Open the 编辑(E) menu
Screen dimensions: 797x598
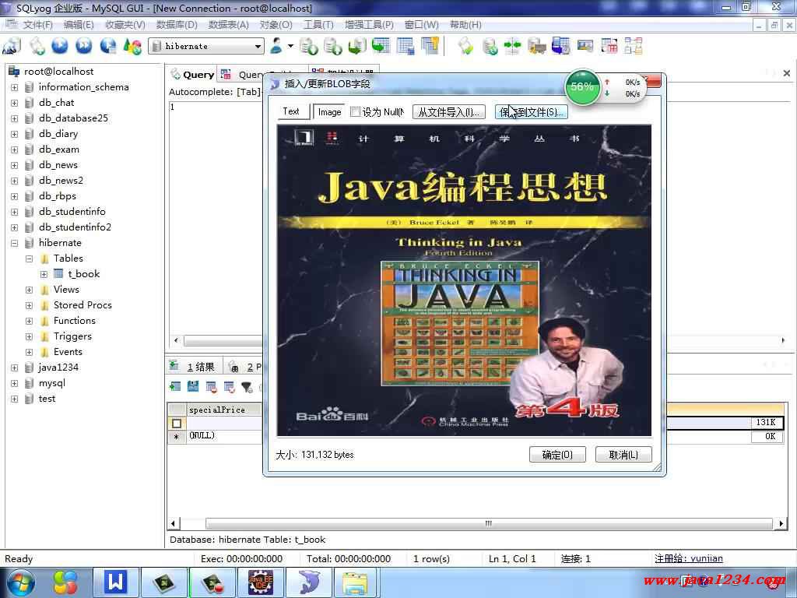[79, 25]
